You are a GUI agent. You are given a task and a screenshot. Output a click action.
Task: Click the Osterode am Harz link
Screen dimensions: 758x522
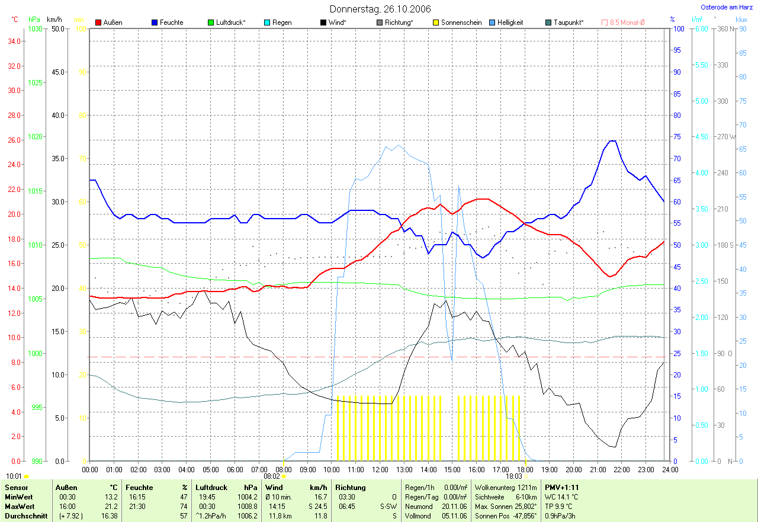[727, 7]
